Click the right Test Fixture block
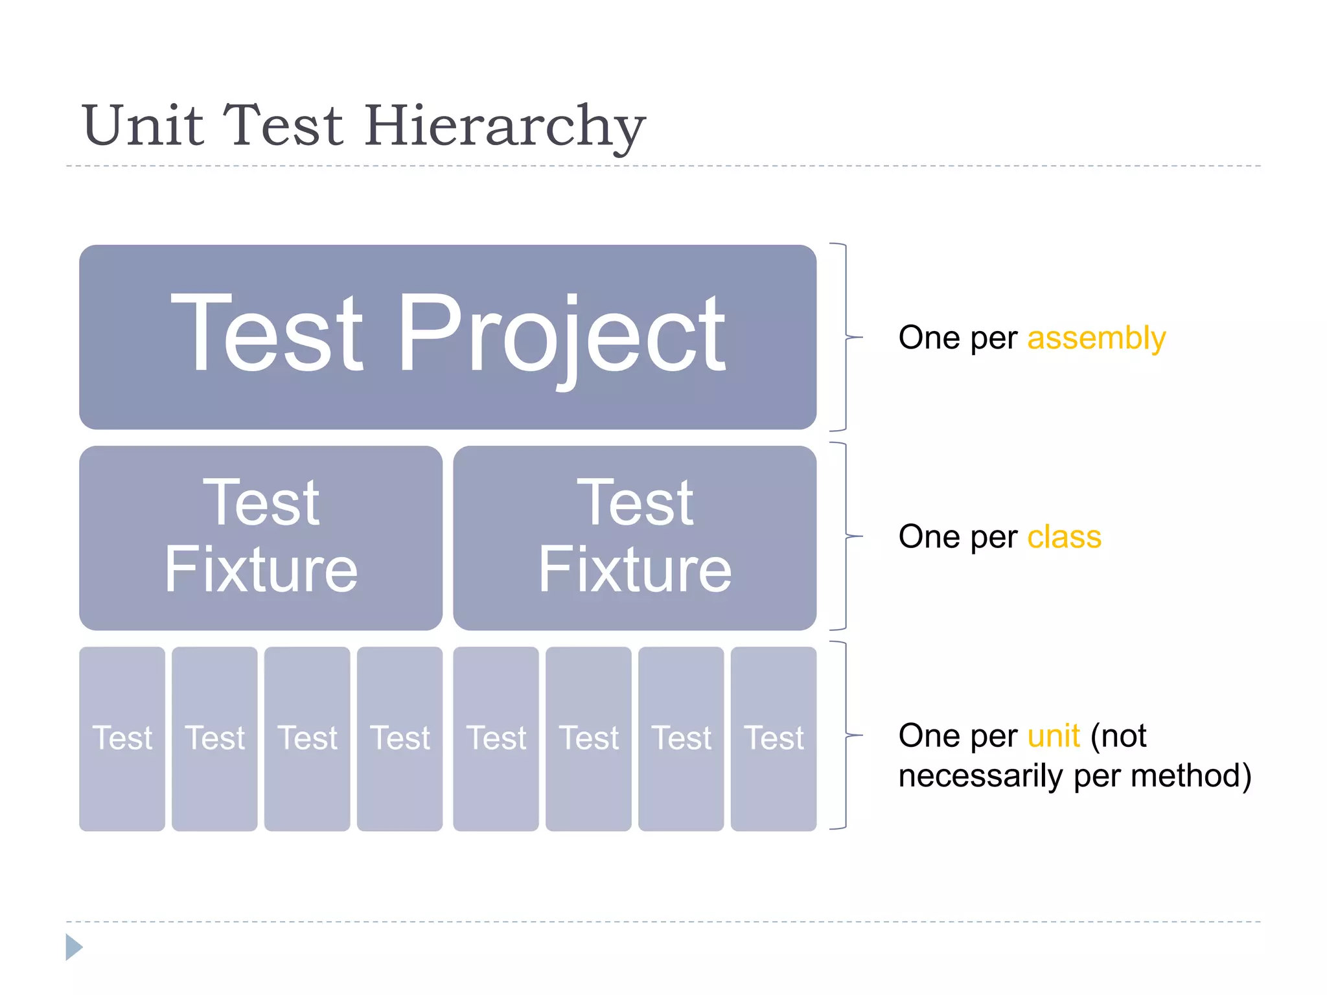Image resolution: width=1327 pixels, height=995 pixels. [635, 538]
